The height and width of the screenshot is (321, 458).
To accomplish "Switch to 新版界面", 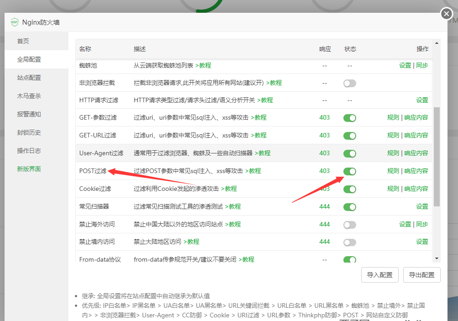I will tap(29, 169).
